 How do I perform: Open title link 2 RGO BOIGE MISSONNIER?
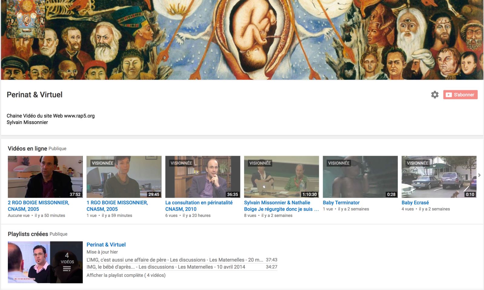(38, 206)
